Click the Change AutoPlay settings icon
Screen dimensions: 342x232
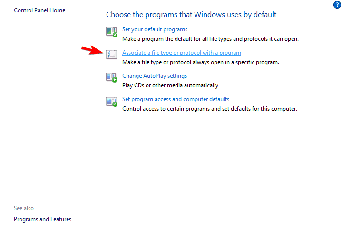112,77
